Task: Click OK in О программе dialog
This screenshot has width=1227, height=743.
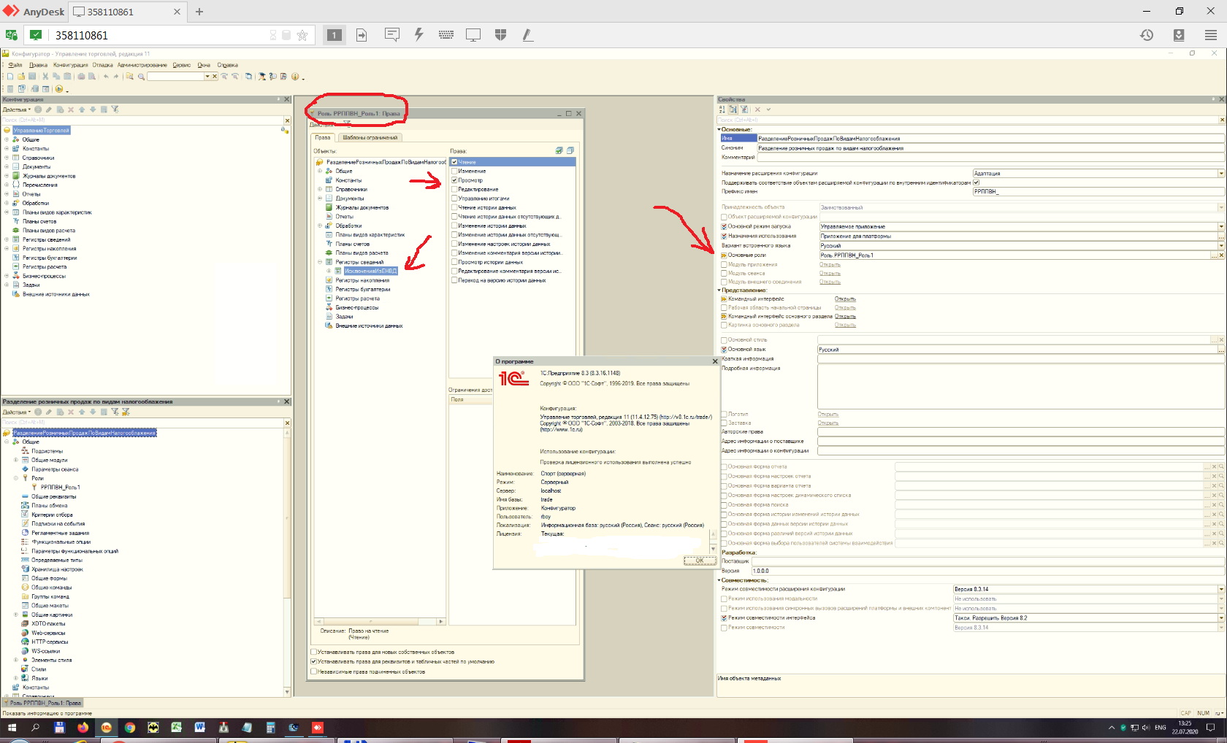Action: click(699, 561)
